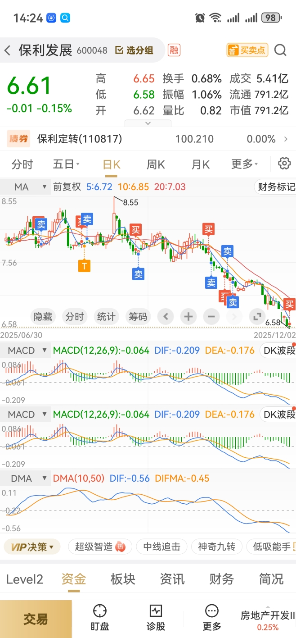Tap the alarm clock status icon

[x=200, y=18]
